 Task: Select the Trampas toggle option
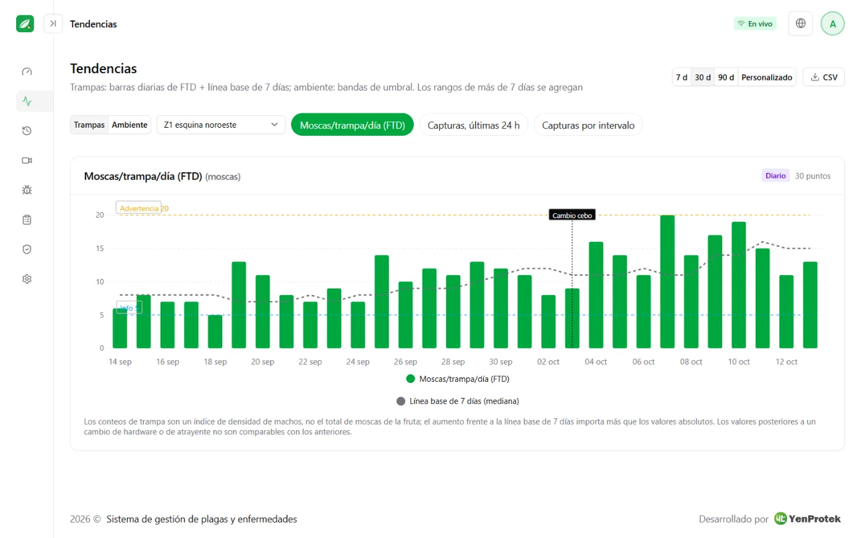coord(89,125)
